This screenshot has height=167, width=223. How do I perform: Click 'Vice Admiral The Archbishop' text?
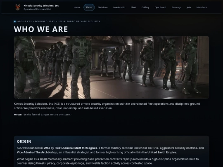37,153
